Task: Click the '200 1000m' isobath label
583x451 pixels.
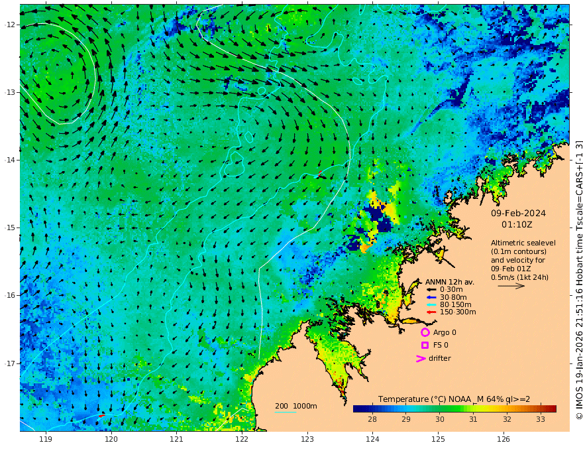Action: [x=296, y=406]
